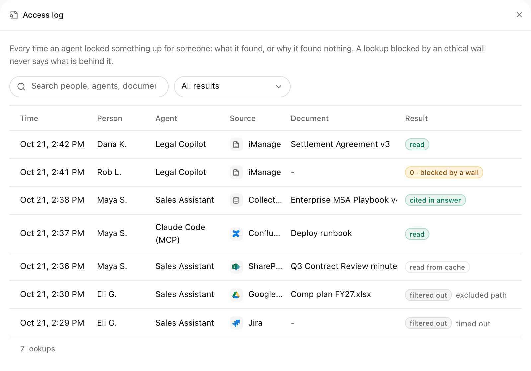Click the Collections database icon for Enterprise MSA Playbook

(236, 200)
